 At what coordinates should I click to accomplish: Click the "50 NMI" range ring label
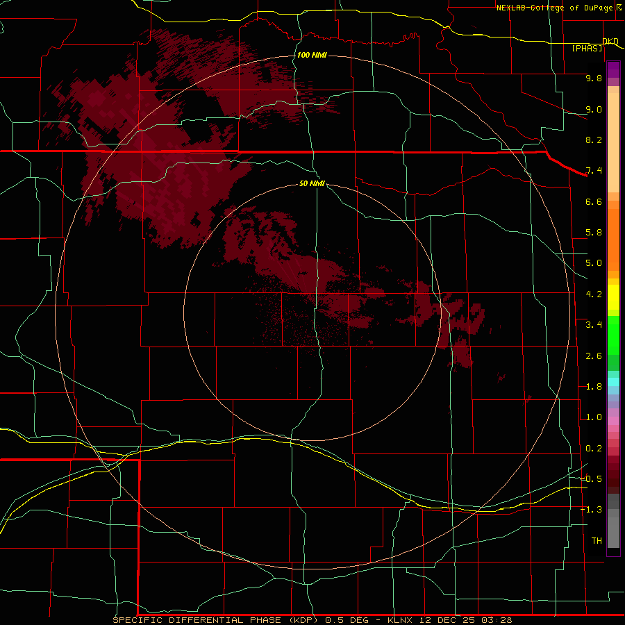pos(312,183)
